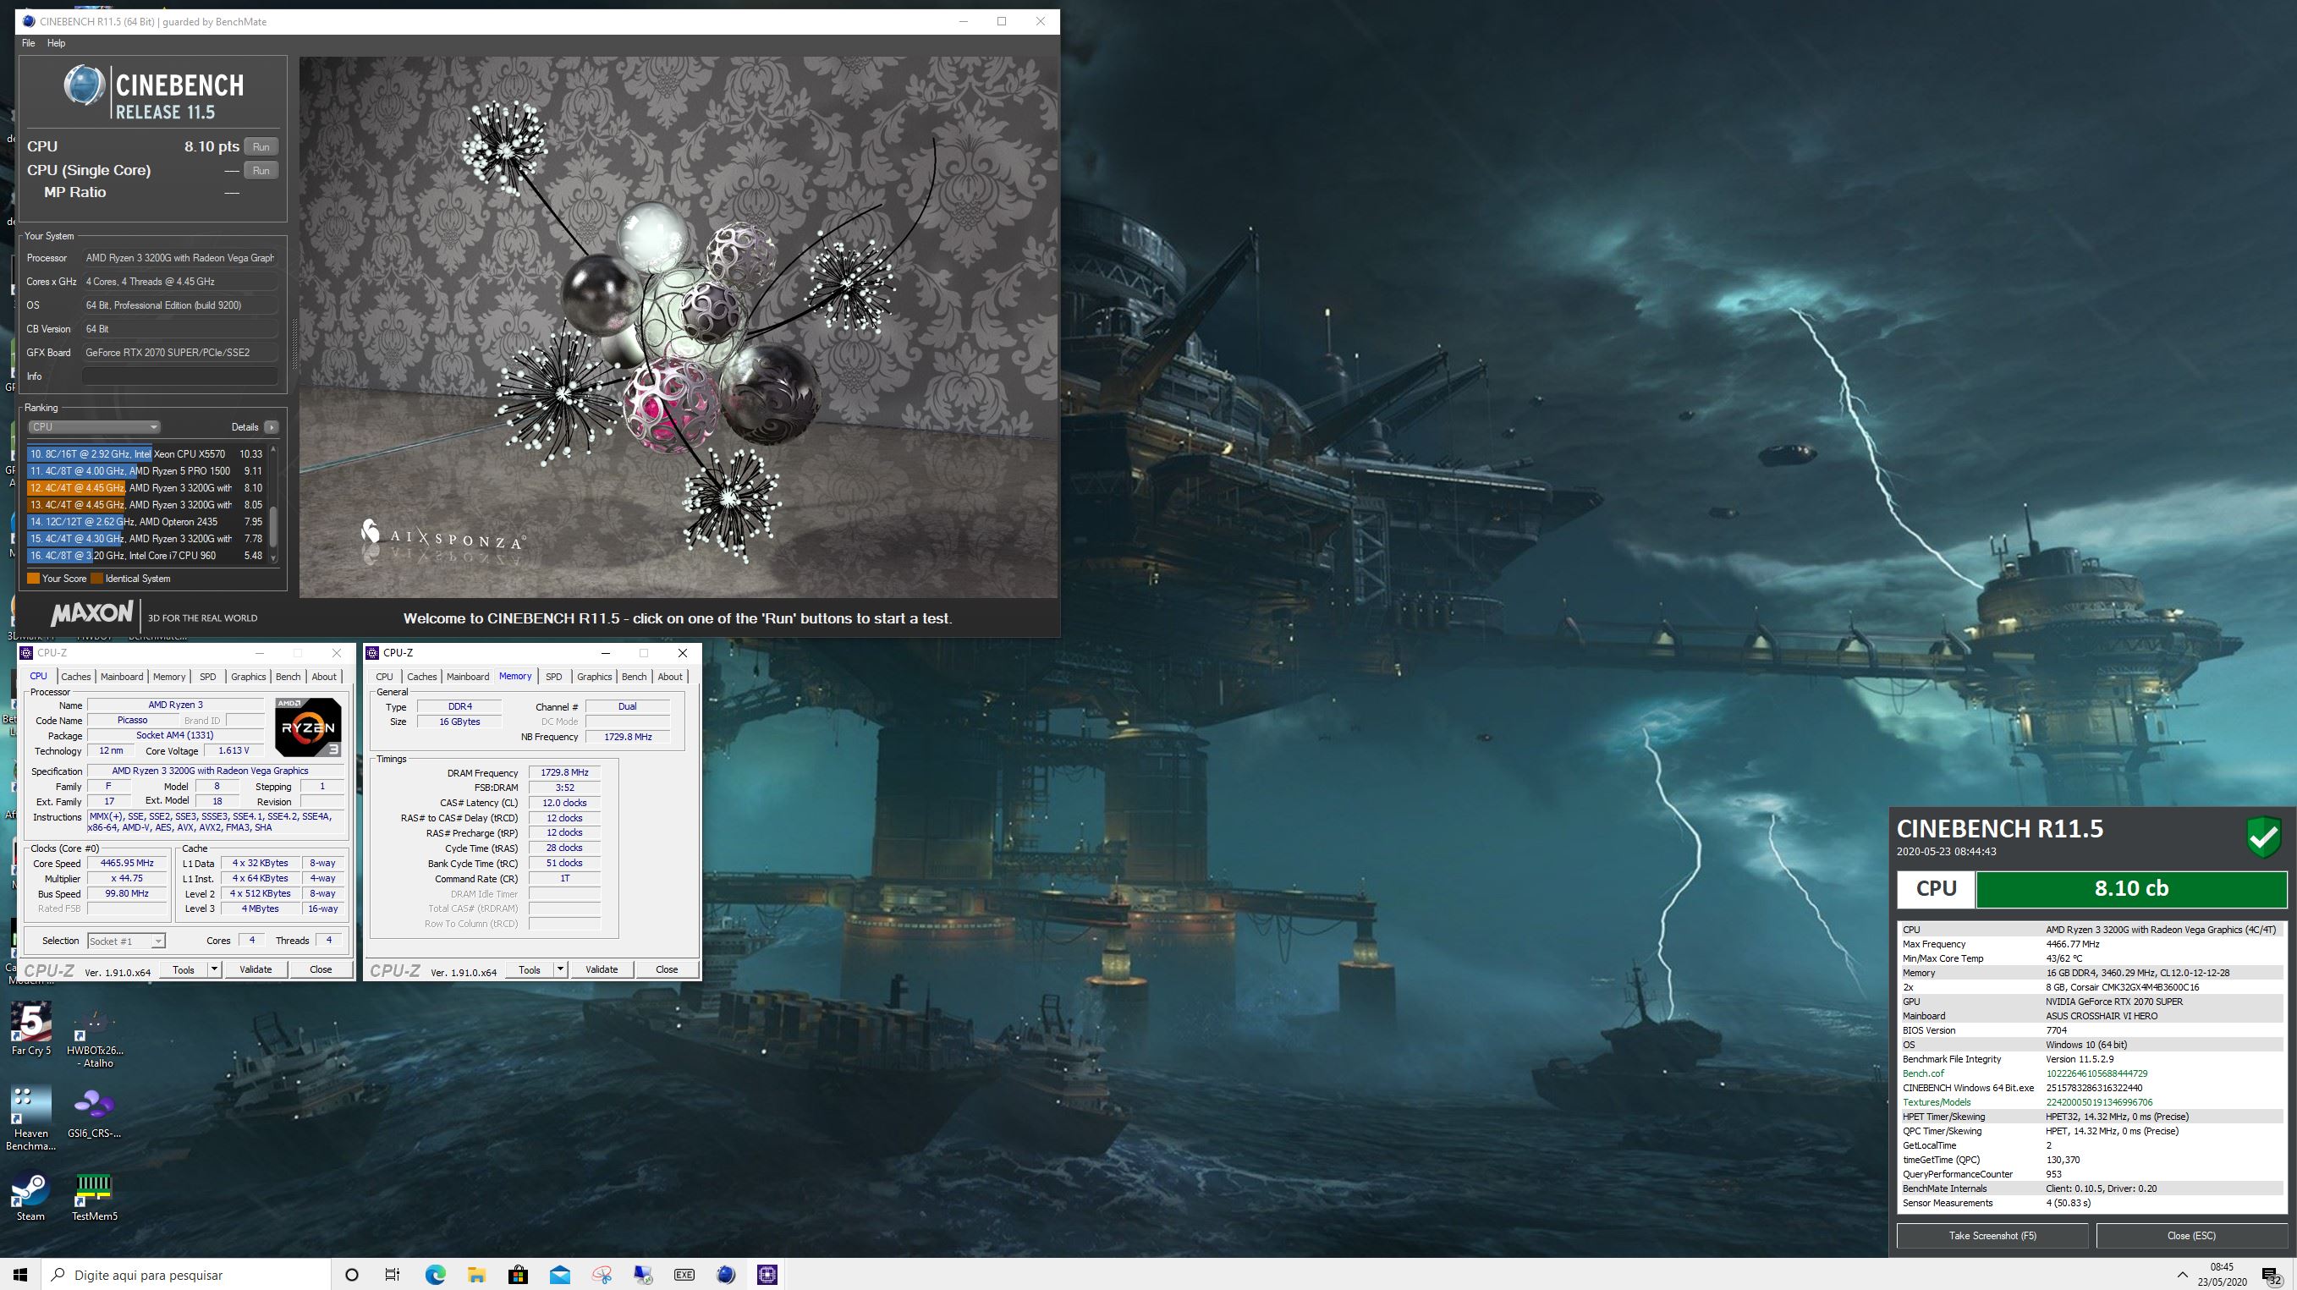Viewport: 2297px width, 1290px height.
Task: Open Mail app from taskbar
Action: click(560, 1274)
